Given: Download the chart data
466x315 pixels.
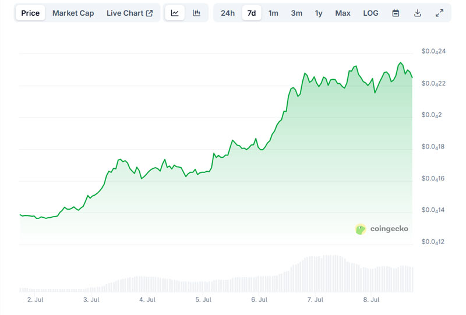Looking at the screenshot, I should point(418,13).
